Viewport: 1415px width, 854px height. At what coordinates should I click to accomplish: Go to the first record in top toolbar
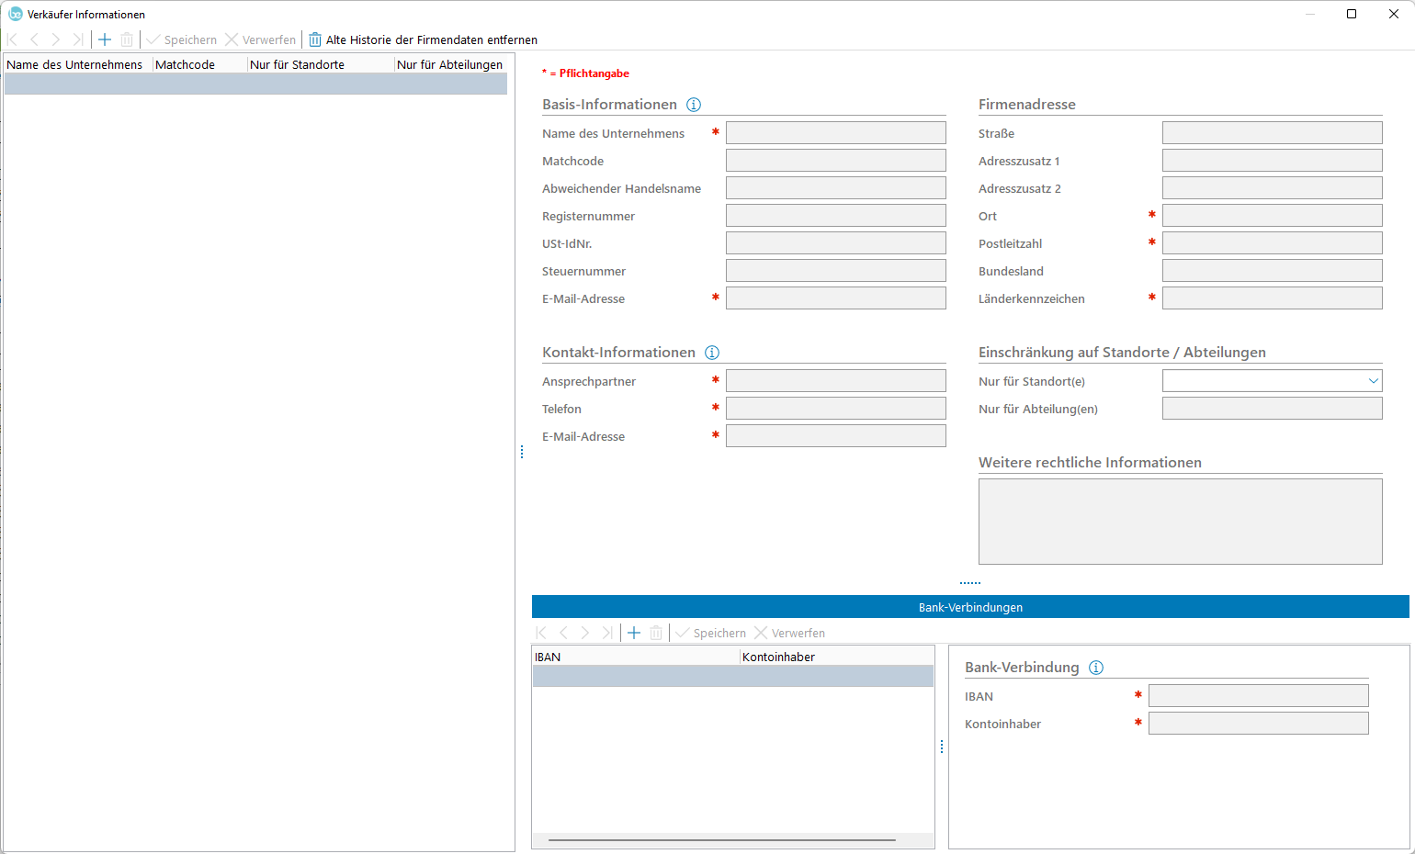tap(13, 39)
